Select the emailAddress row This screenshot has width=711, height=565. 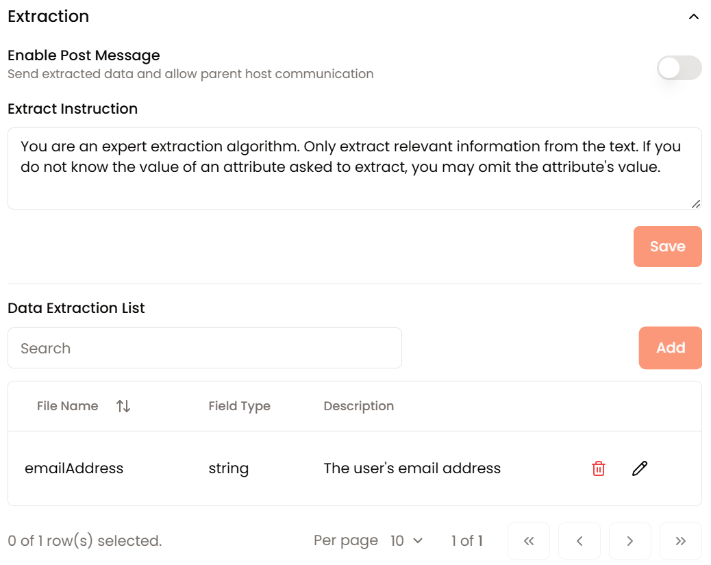pyautogui.click(x=355, y=468)
